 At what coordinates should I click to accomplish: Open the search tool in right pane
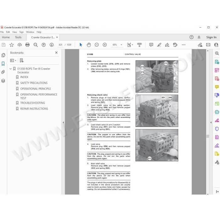(217, 53)
